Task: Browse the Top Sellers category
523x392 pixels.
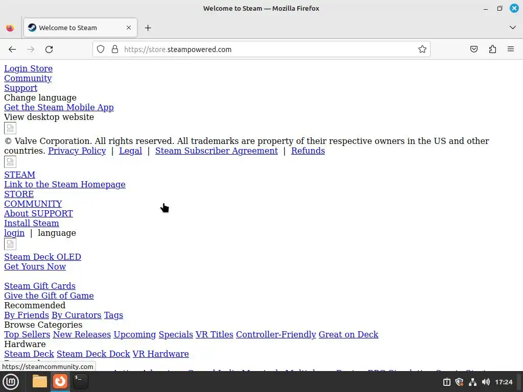Action: click(27, 334)
